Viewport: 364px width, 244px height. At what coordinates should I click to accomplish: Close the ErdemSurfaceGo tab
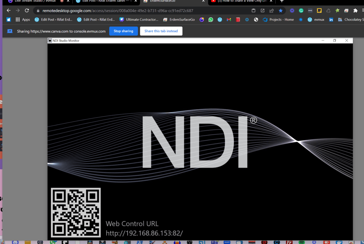point(204,1)
